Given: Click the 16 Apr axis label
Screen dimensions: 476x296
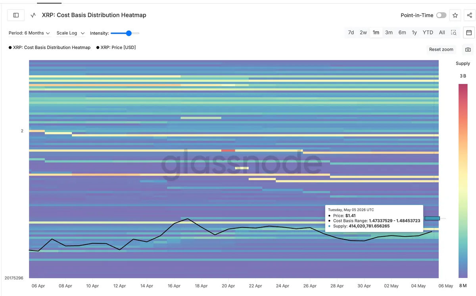Looking at the screenshot, I should coord(174,286).
